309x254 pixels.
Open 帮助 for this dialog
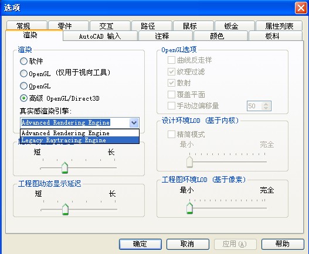pos(283,244)
